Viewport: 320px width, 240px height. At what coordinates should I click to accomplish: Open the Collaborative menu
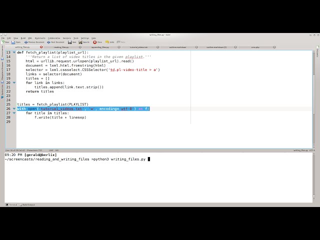click(x=54, y=38)
